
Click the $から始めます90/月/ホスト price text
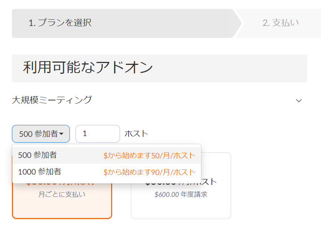coord(149,172)
